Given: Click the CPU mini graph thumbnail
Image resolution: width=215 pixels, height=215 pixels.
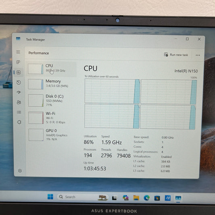Looking at the screenshot, I should coord(35,69).
